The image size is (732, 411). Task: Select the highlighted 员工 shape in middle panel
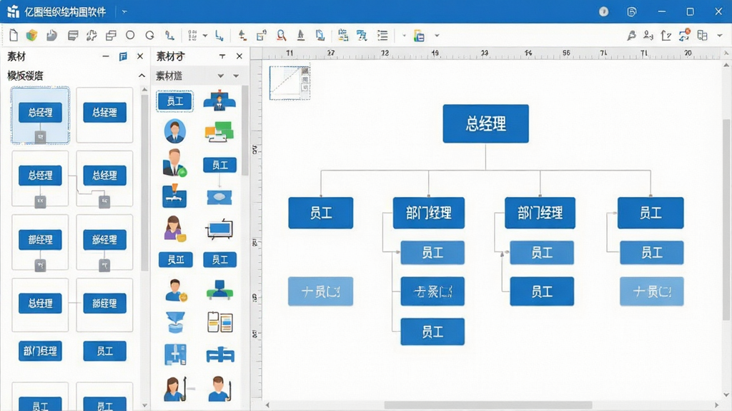174,101
